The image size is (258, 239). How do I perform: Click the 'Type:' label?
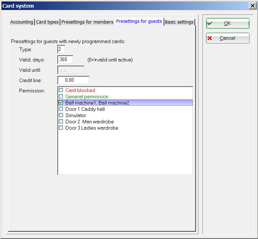pyautogui.click(x=25, y=49)
